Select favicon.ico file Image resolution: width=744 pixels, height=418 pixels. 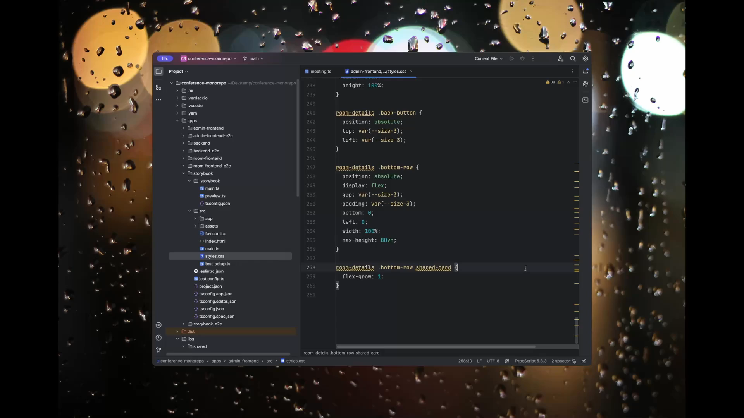(213, 234)
